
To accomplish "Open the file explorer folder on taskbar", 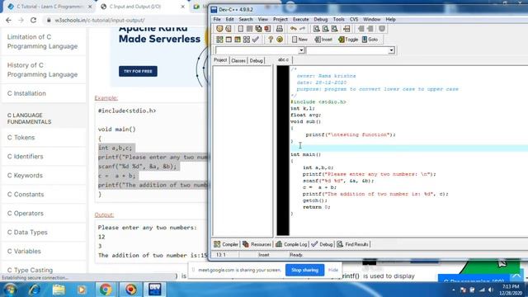I will (59, 290).
